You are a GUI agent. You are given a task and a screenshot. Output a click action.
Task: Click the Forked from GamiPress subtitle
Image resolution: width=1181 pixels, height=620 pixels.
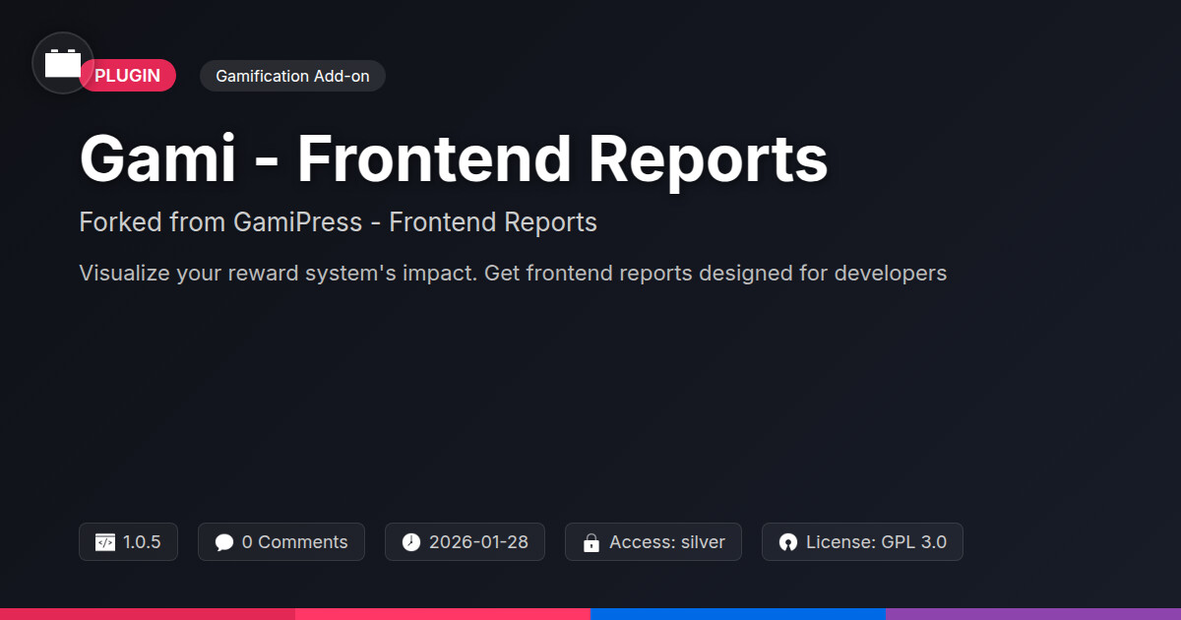point(338,222)
